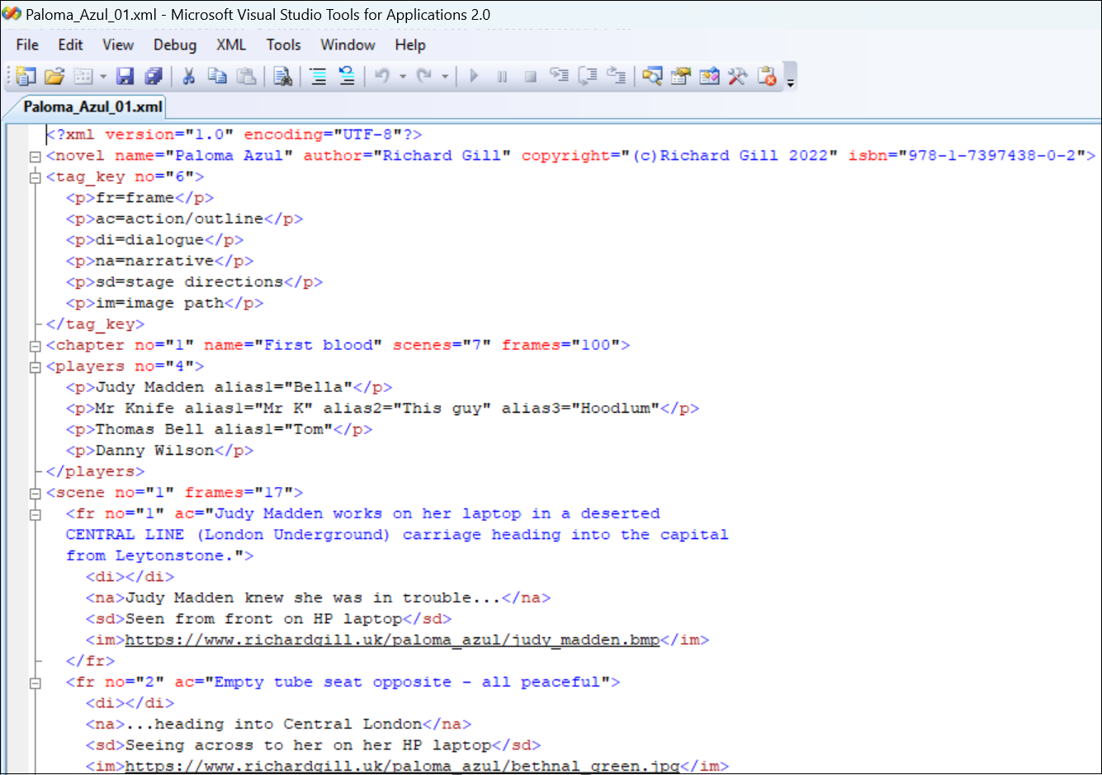Open the Debug menu
1102x775 pixels.
pyautogui.click(x=175, y=45)
